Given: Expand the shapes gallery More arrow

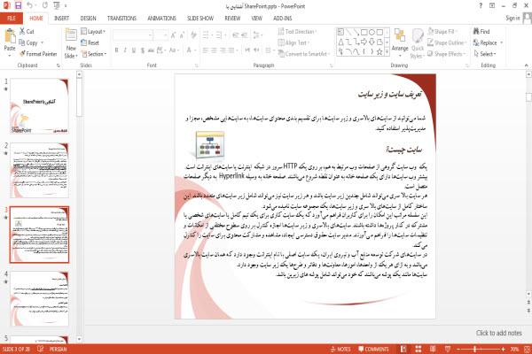Looking at the screenshot, I should pos(387,52).
